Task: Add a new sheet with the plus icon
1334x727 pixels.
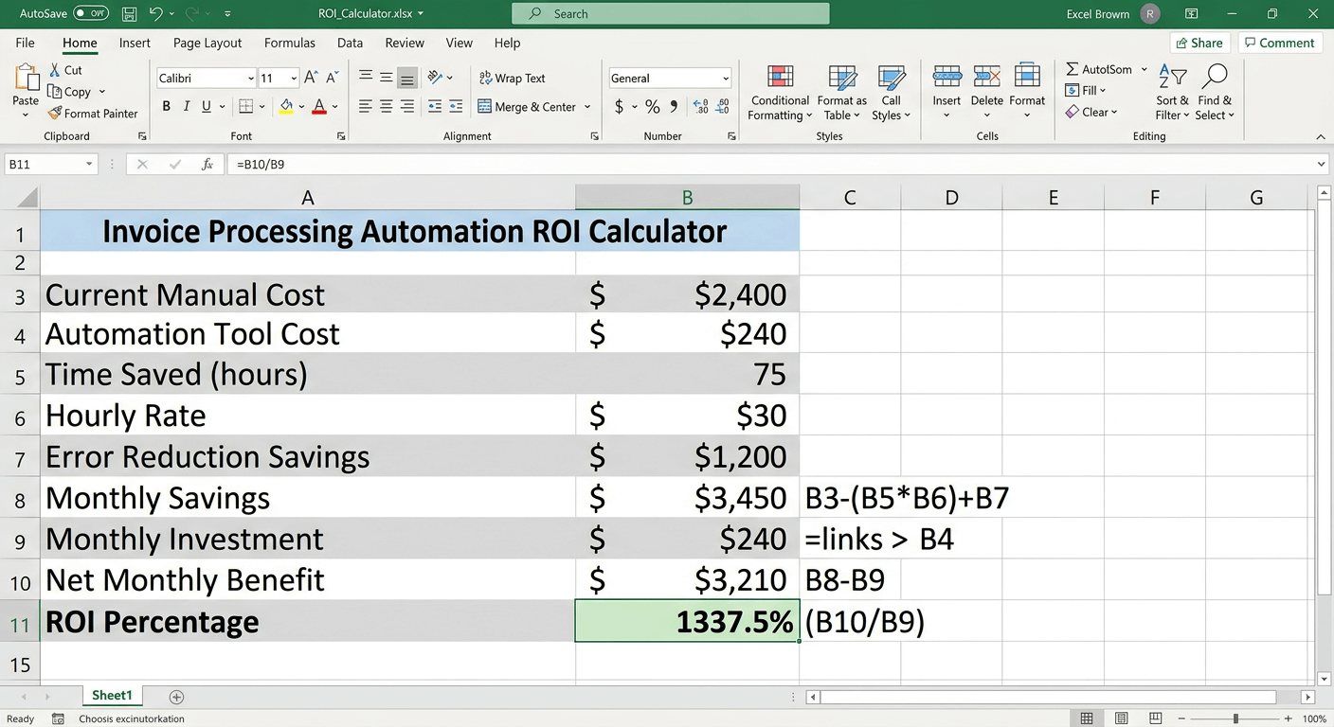Action: pos(176,697)
